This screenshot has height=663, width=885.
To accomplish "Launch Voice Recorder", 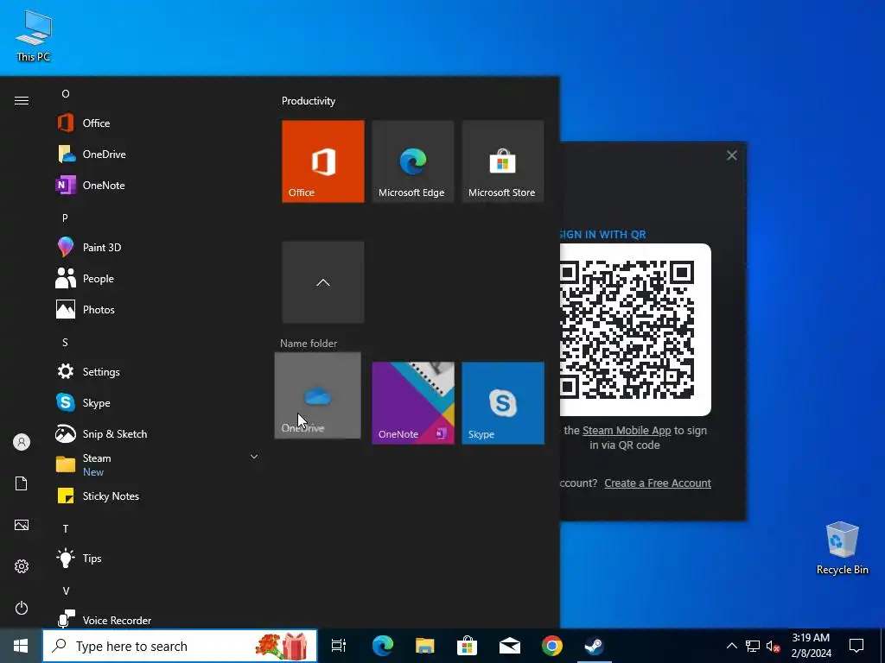I will [x=157, y=619].
